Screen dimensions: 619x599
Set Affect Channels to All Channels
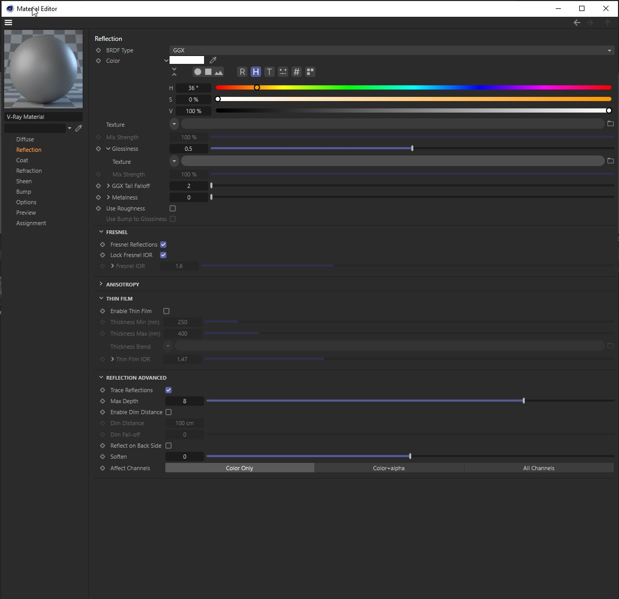click(539, 468)
